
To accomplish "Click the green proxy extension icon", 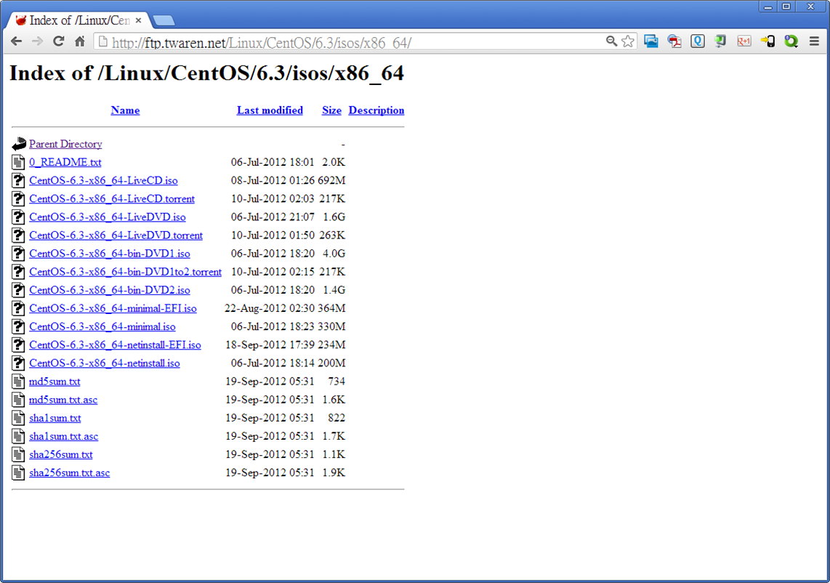I will [791, 41].
